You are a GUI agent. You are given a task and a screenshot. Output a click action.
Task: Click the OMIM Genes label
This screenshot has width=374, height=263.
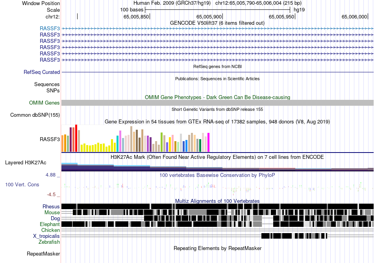pyautogui.click(x=44, y=103)
